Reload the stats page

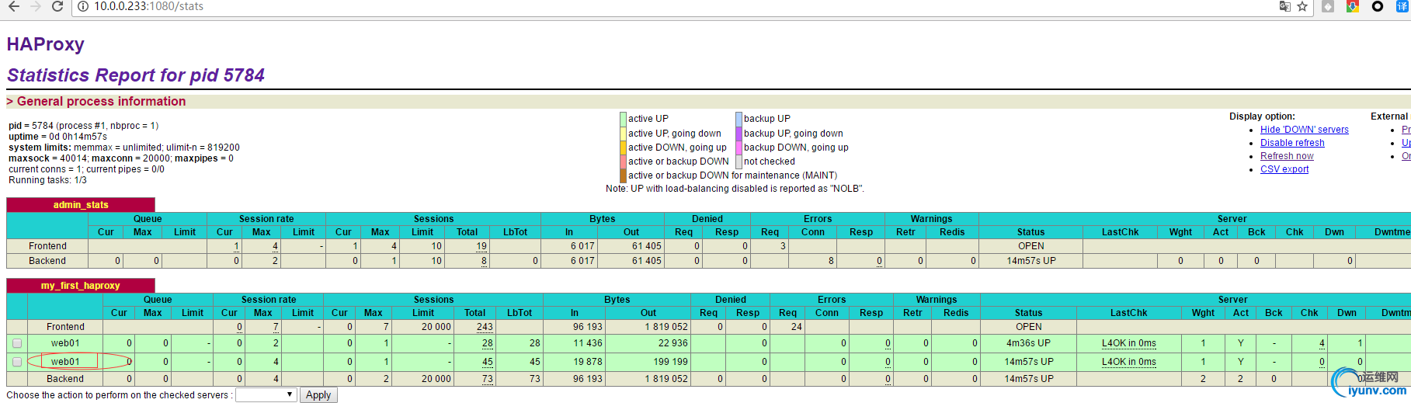[57, 6]
